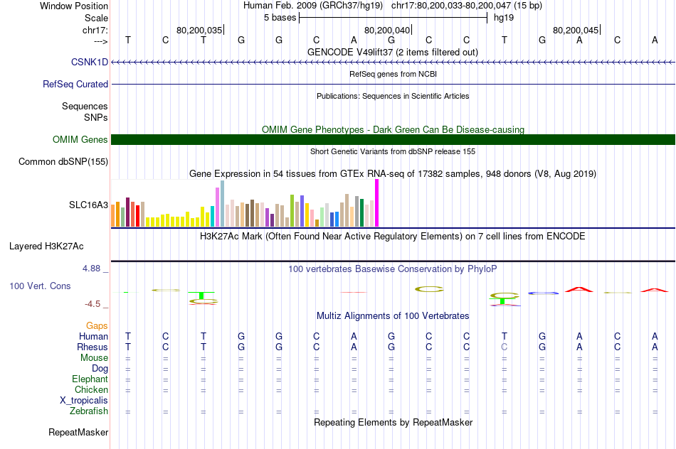This screenshot has width=676, height=449.
Task: Click the tall magenta GTEx expression bar
Action: (x=377, y=203)
